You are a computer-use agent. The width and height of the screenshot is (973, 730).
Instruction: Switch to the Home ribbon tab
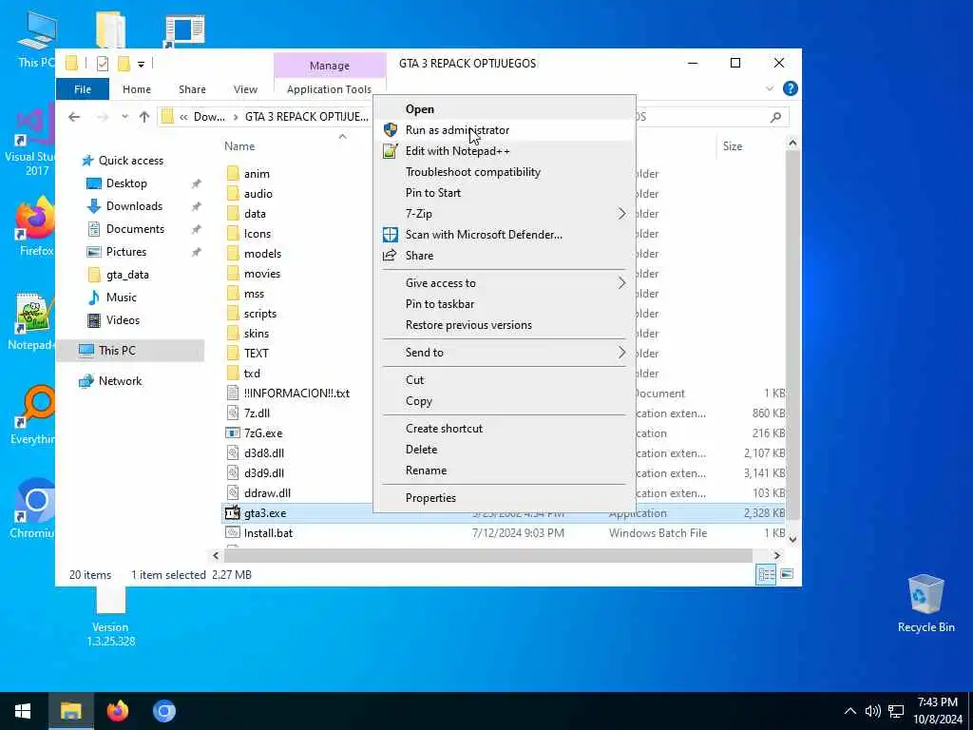(x=137, y=89)
